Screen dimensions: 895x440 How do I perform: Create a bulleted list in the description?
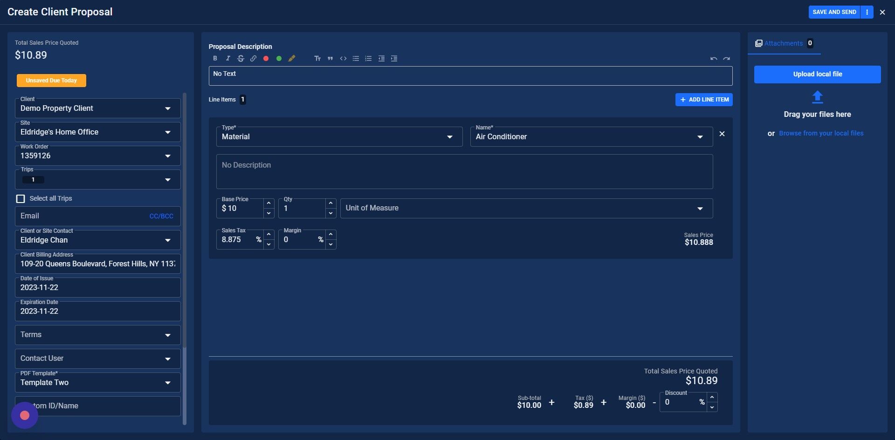(x=356, y=59)
